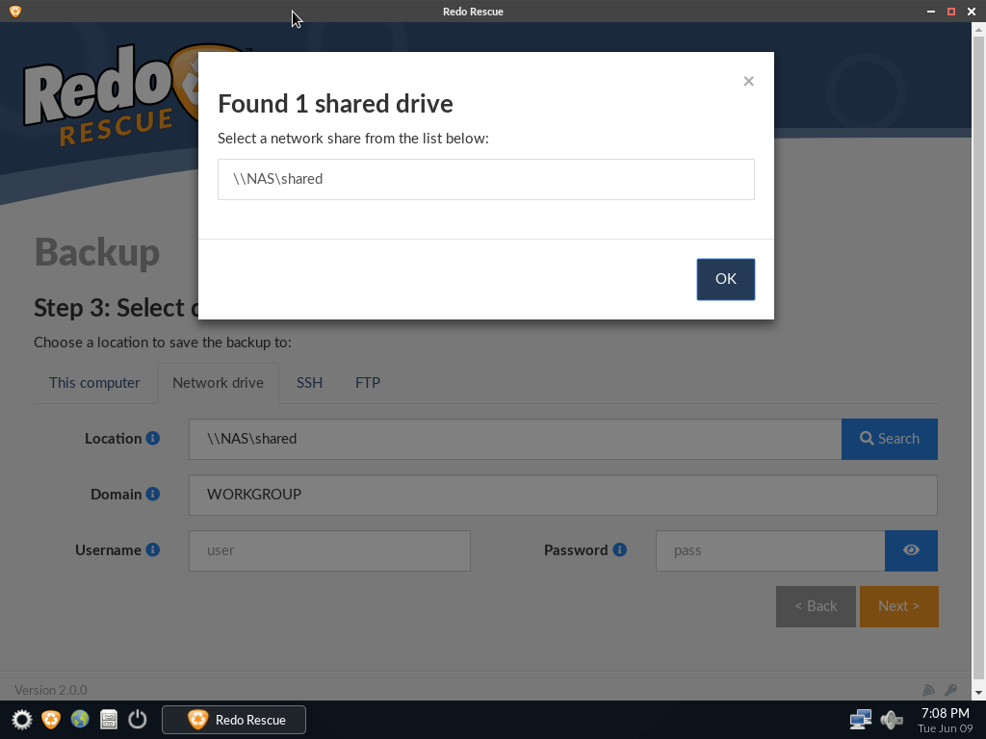Focus the Username input field
986x739 pixels.
[x=329, y=550]
